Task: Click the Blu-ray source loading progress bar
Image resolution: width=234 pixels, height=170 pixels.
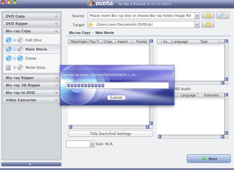Action: [x=117, y=85]
